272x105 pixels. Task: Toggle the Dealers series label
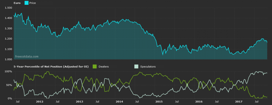[104, 67]
